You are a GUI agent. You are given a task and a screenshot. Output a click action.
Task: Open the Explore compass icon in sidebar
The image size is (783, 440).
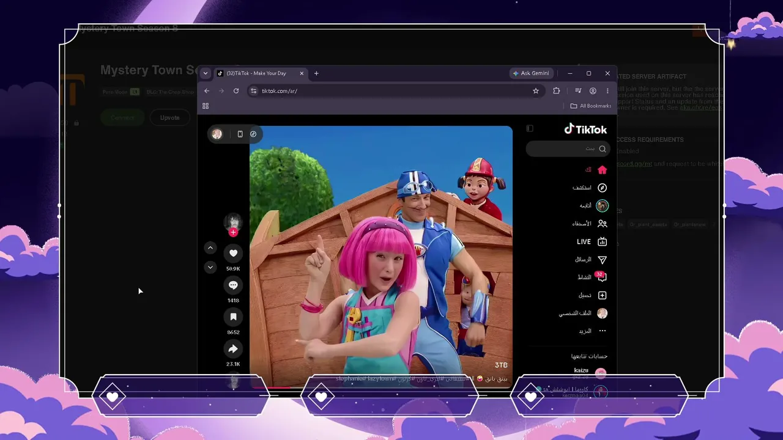point(602,188)
